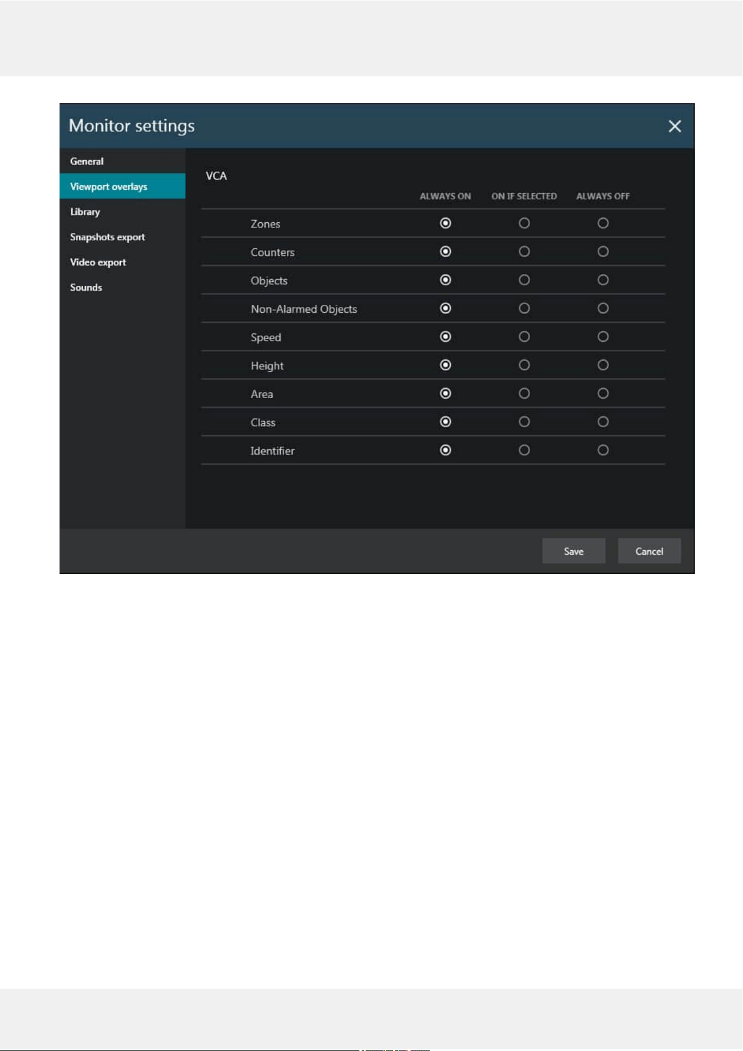
Task: Set Class to On If Selected
Action: coord(524,422)
